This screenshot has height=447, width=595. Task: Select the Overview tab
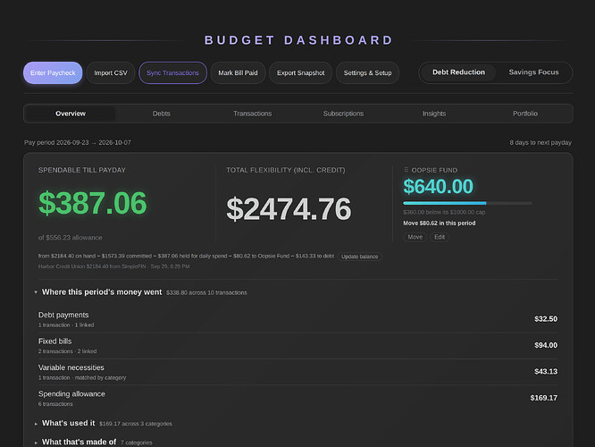(71, 114)
